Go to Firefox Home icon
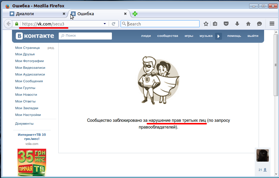Screen dimensions: 279x178 pos(248,24)
